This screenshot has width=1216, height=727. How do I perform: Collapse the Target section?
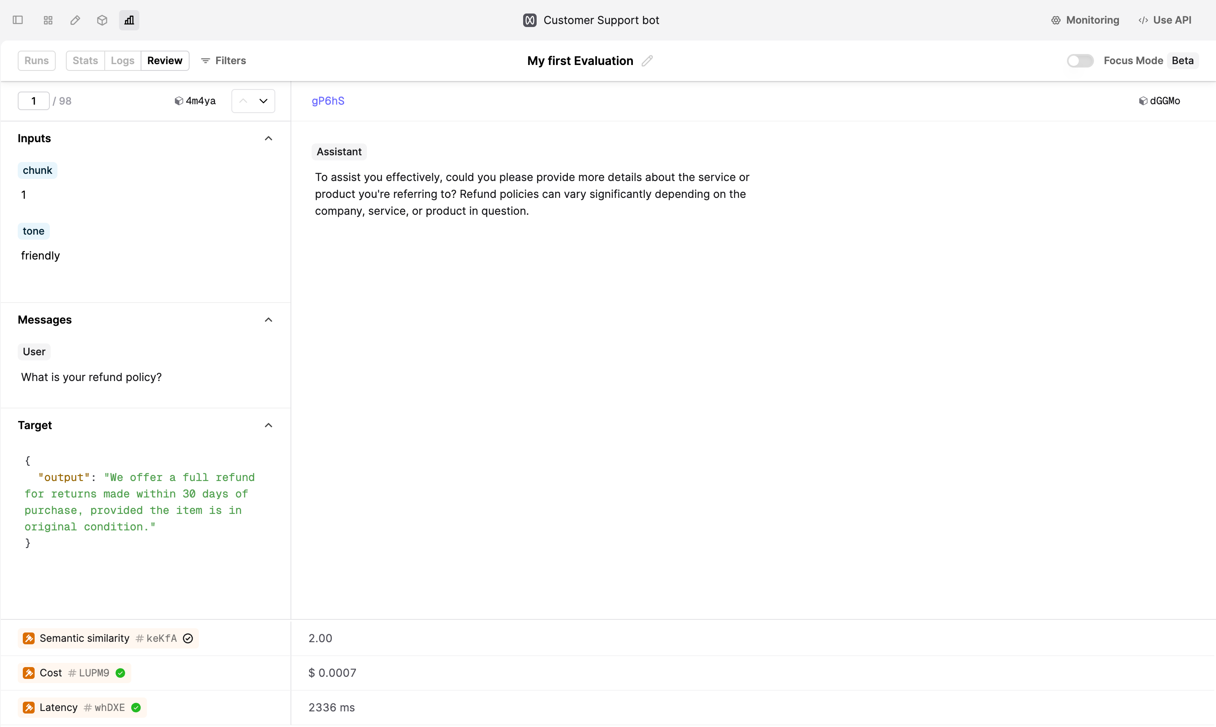pos(268,425)
